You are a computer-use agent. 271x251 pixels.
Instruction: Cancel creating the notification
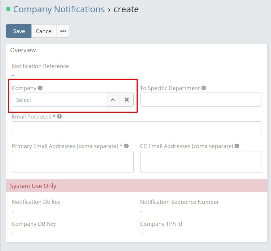pyautogui.click(x=44, y=31)
